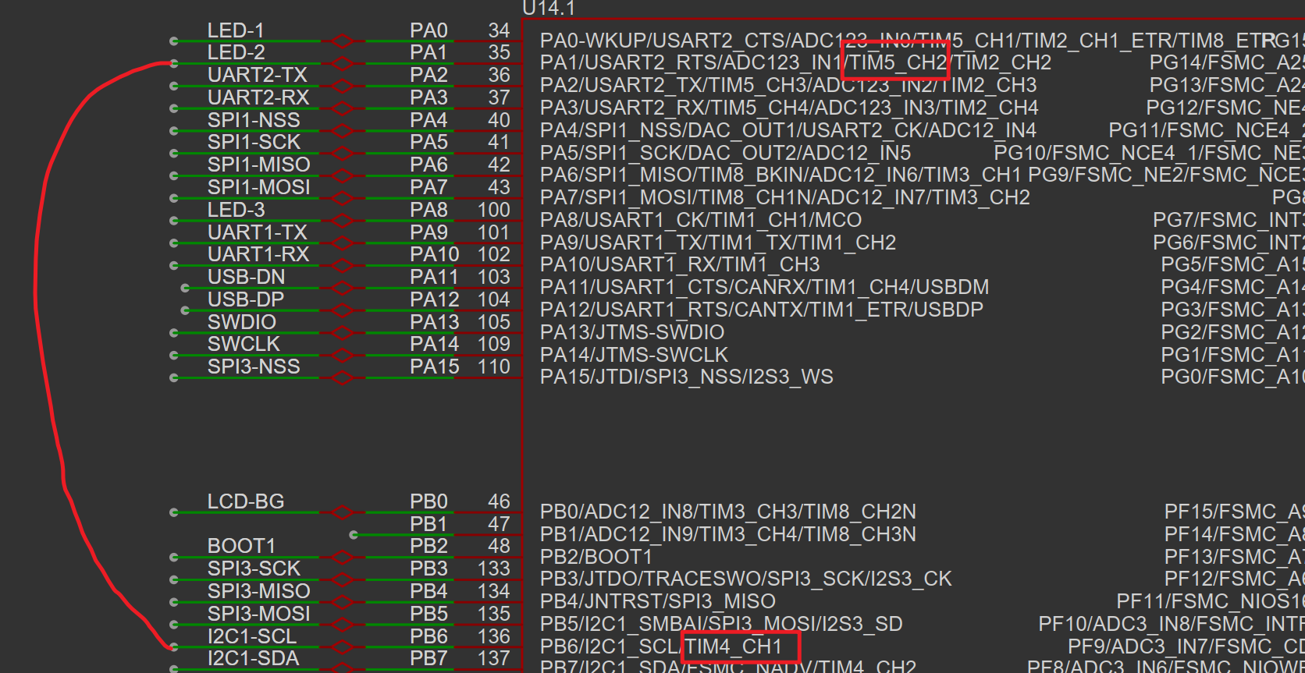This screenshot has height=673, width=1305.
Task: Click the SPI3-MOSI net label
Action: [259, 614]
